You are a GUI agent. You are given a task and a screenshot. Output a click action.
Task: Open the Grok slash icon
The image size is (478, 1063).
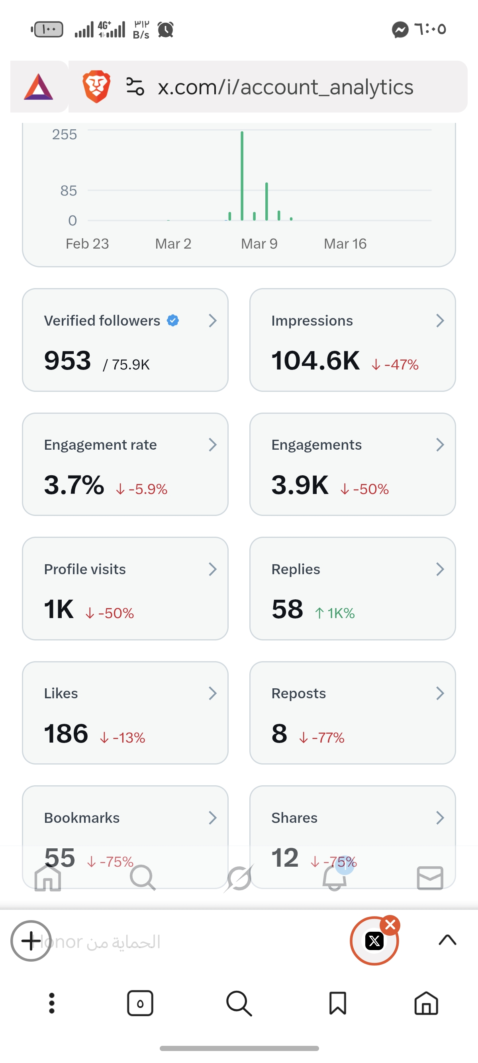[239, 878]
